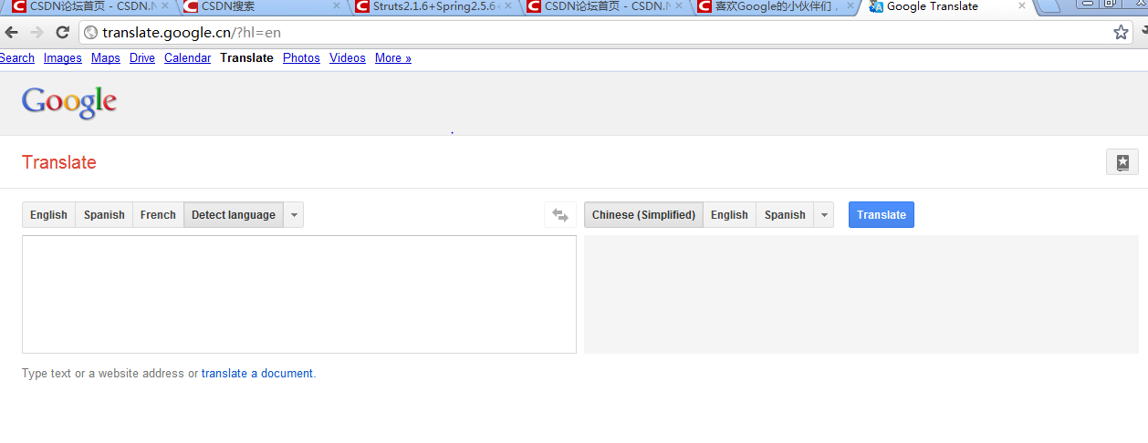Swap languages with the double-arrow icon
The image size is (1148, 443).
560,215
